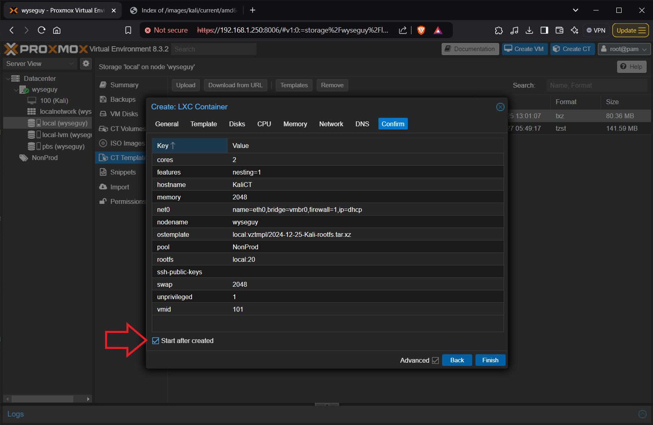Image resolution: width=653 pixels, height=425 pixels.
Task: Close the Proxmox browser tab
Action: (114, 10)
